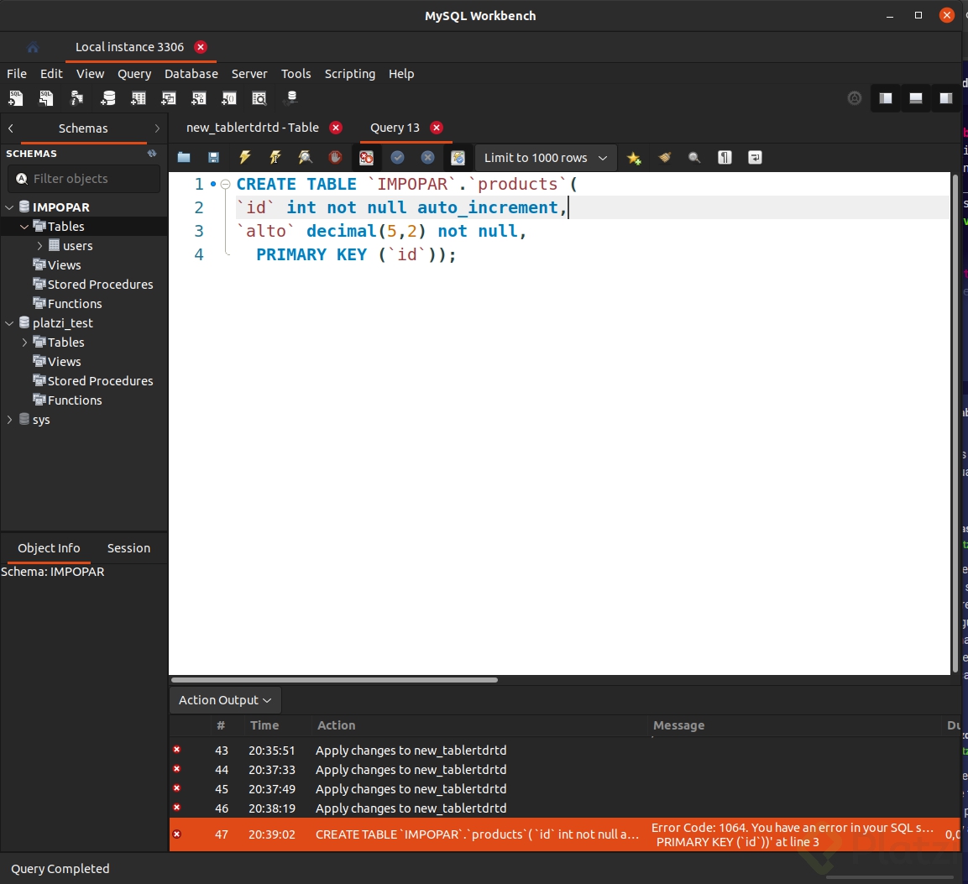The image size is (968, 884).
Task: Save snippet star icon
Action: [x=634, y=158]
